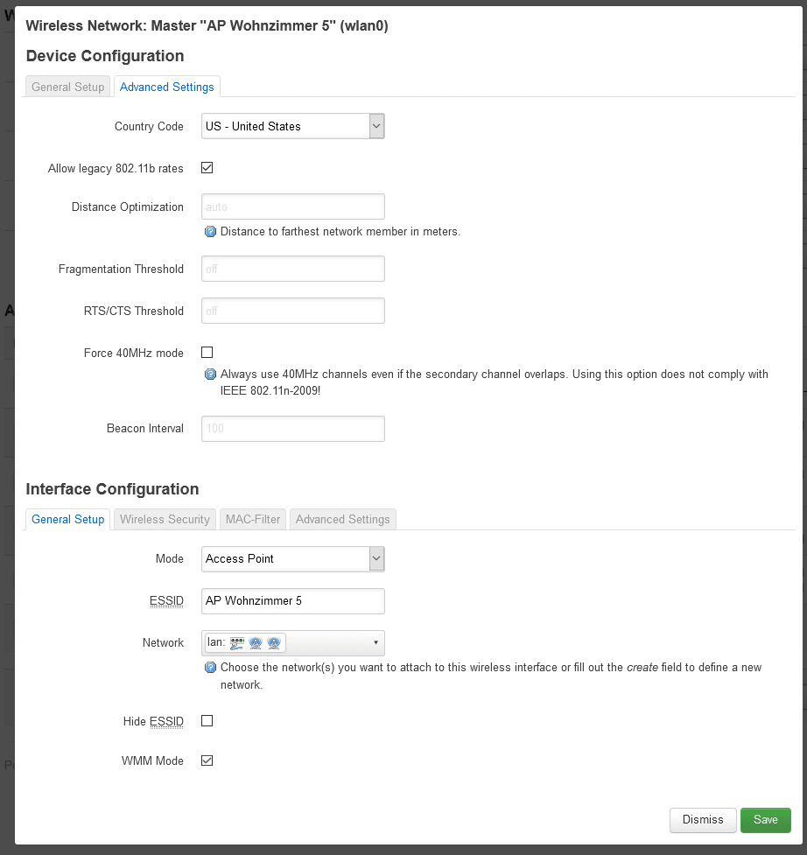Disable WMM Mode checkbox
Image resolution: width=807 pixels, height=855 pixels.
point(207,760)
